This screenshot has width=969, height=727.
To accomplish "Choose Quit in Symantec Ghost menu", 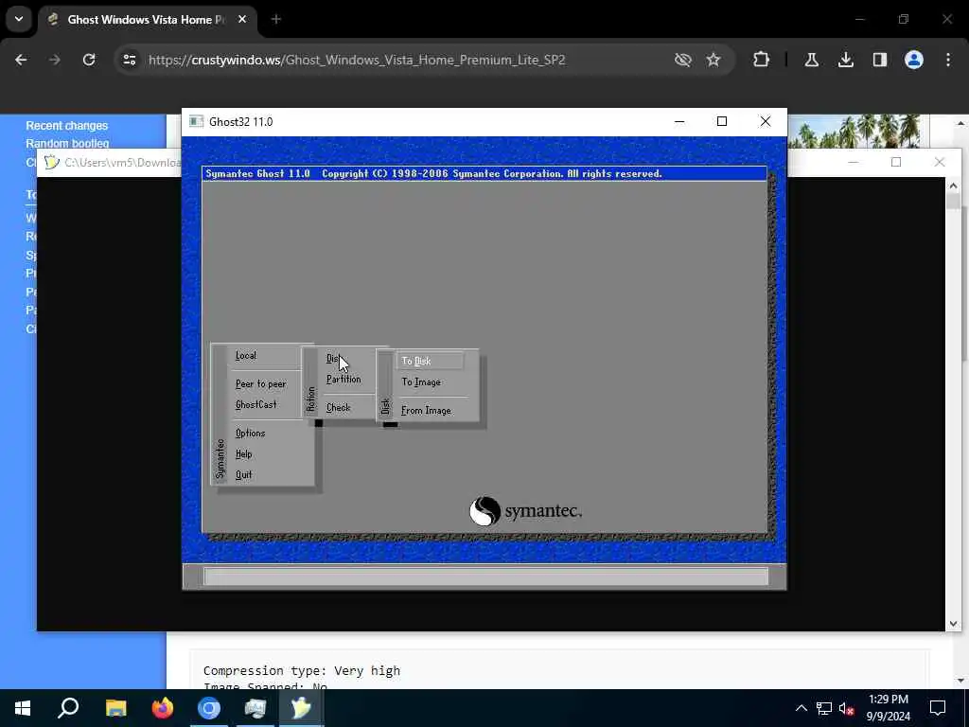I will coord(243,475).
